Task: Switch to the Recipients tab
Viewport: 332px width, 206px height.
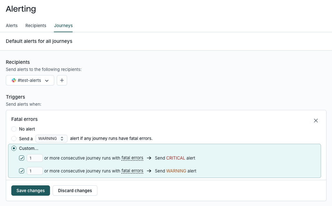Action: (x=36, y=25)
